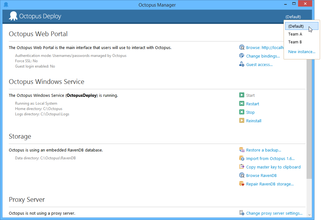
Task: Click Import from Octopus 1.6 link
Action: coord(271,158)
